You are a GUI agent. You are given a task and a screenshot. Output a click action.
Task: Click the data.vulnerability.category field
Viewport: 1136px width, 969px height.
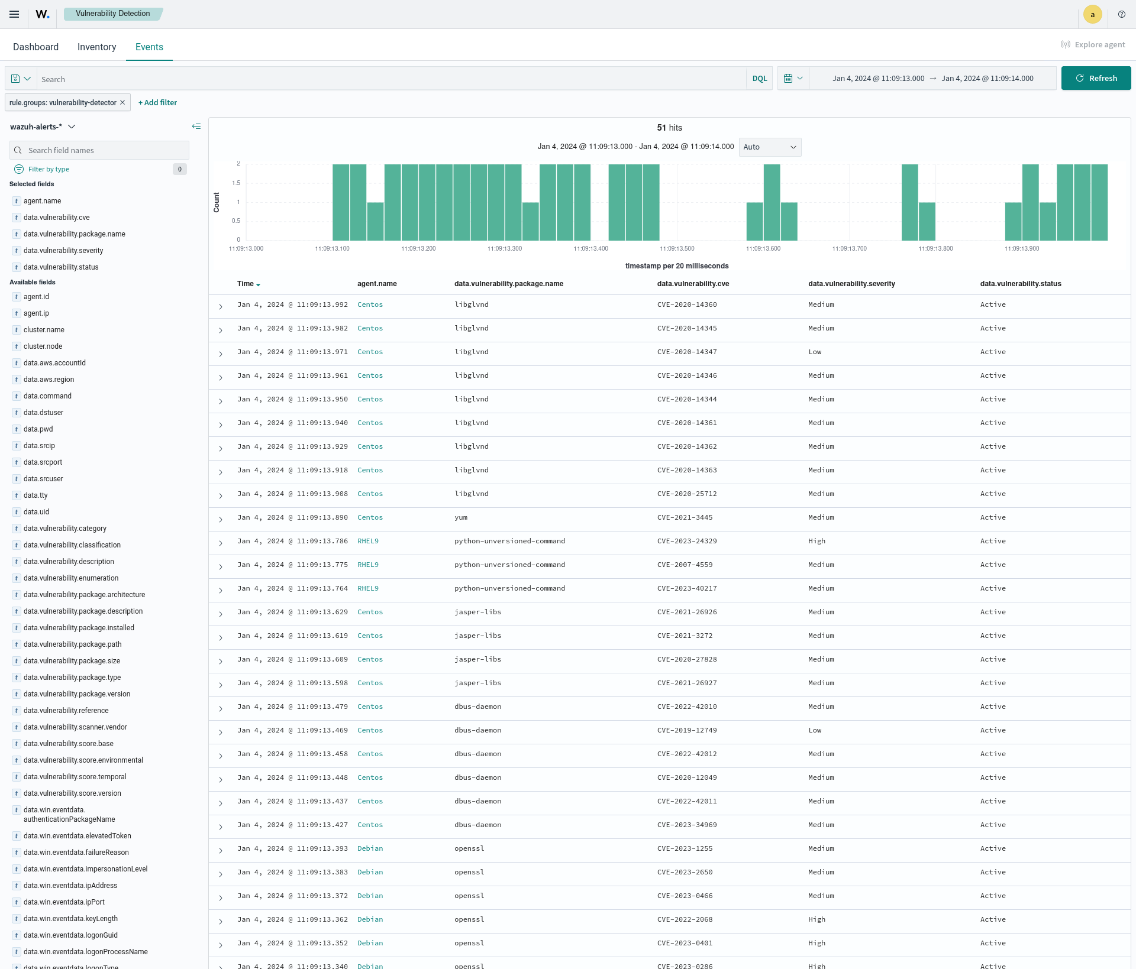click(65, 529)
